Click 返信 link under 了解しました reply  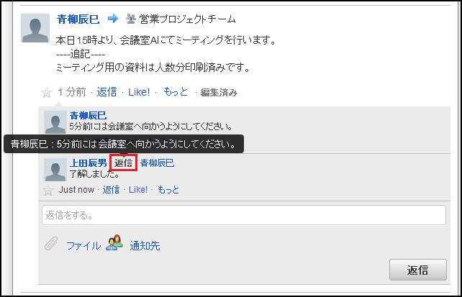111,190
